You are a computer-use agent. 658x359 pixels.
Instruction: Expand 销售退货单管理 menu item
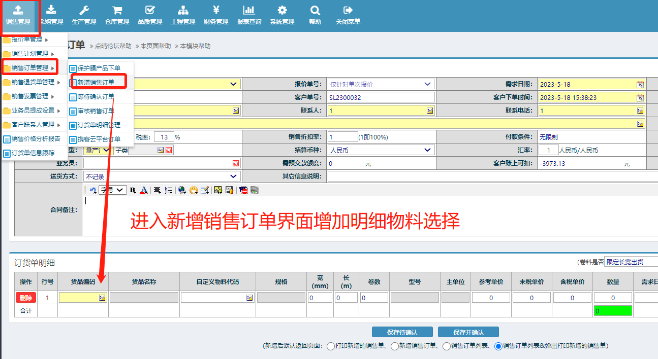[x=33, y=82]
